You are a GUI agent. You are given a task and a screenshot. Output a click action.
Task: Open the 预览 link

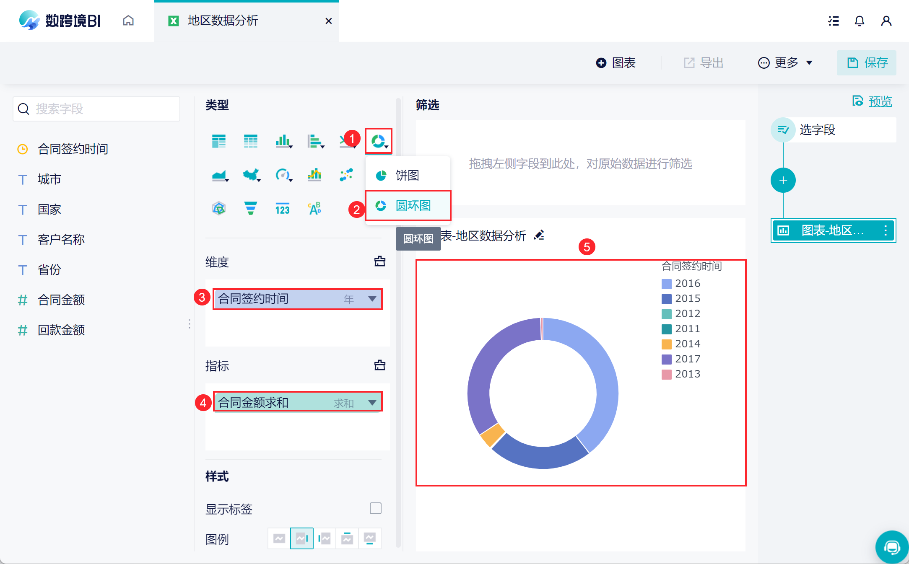880,101
